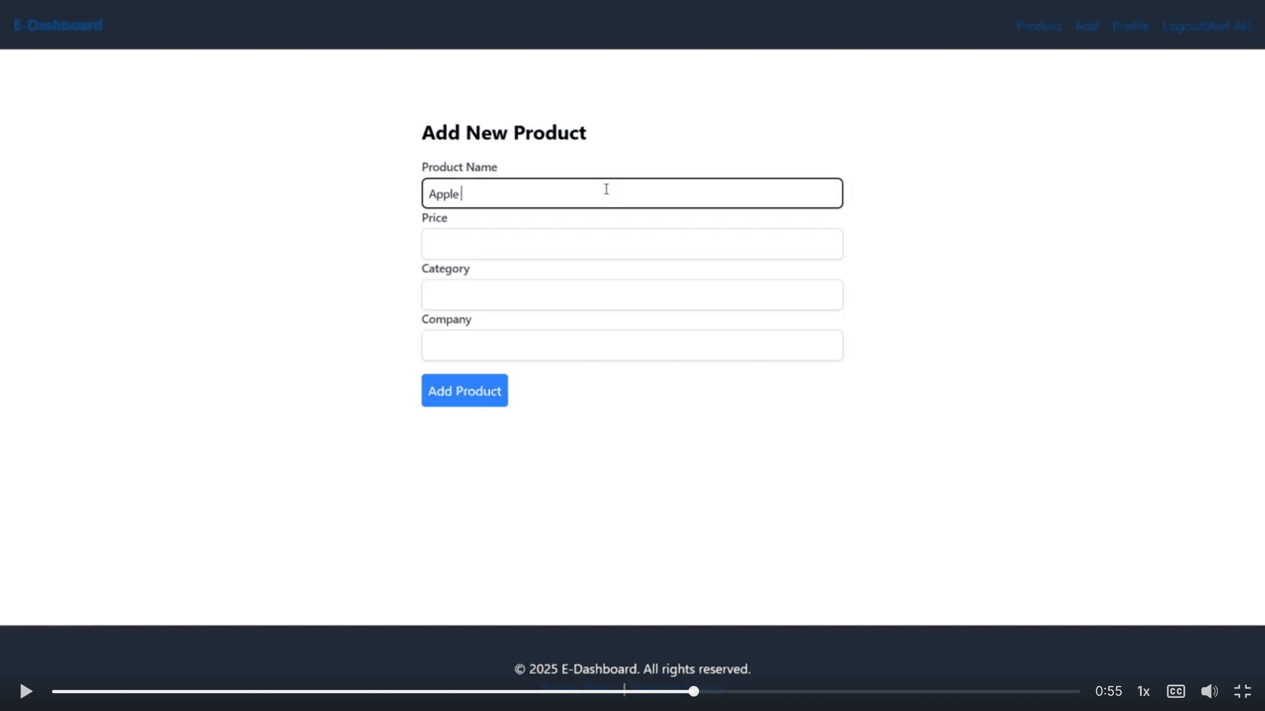This screenshot has width=1265, height=711.
Task: Click the Product Name field containing Apple
Action: pos(632,193)
